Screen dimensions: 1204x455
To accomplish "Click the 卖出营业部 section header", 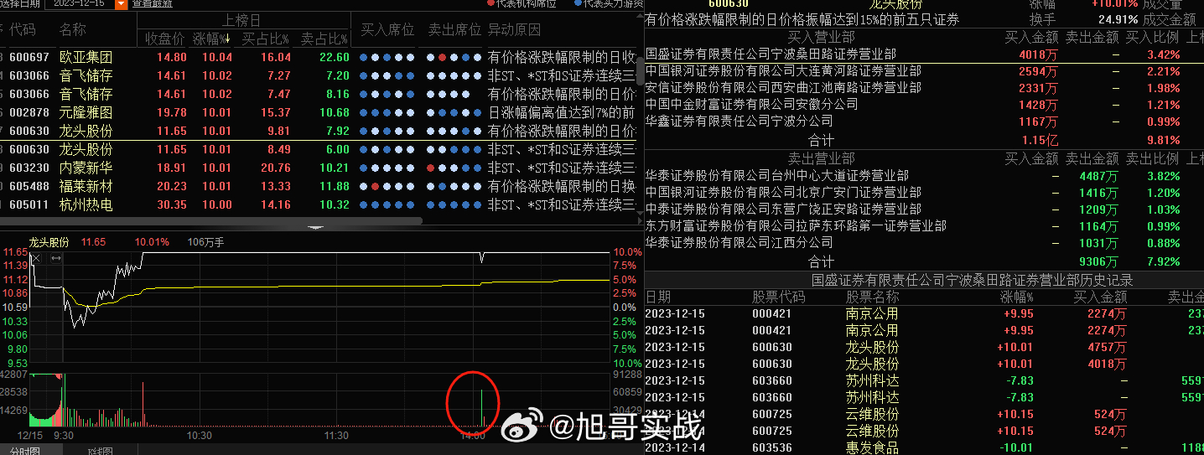I will point(821,158).
